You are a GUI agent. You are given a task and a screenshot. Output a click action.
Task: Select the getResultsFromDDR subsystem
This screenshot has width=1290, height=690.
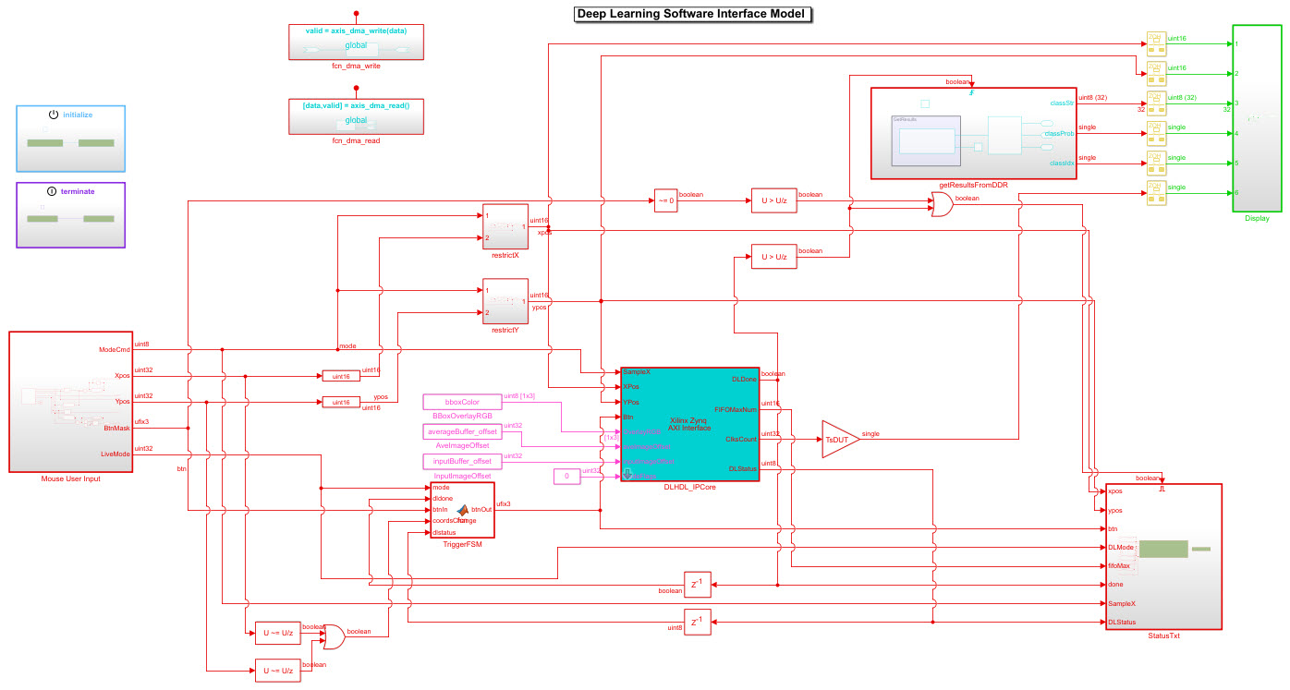(x=974, y=132)
